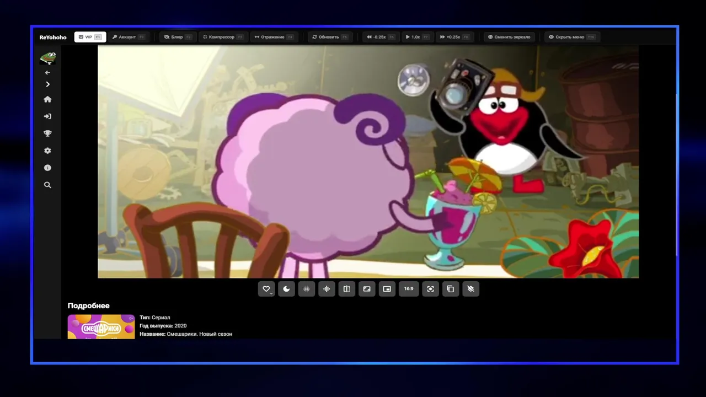706x397 pixels.
Task: Click the audio waveform icon
Action: coord(327,289)
